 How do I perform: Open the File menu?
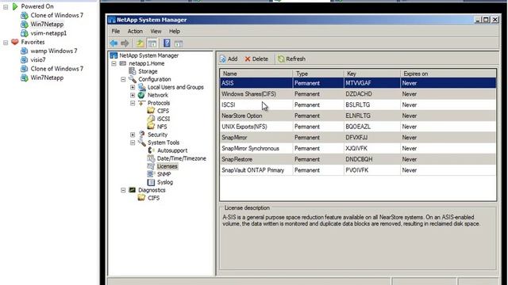click(x=116, y=32)
